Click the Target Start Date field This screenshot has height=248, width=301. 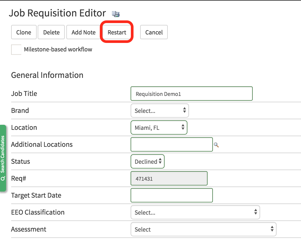point(171,195)
